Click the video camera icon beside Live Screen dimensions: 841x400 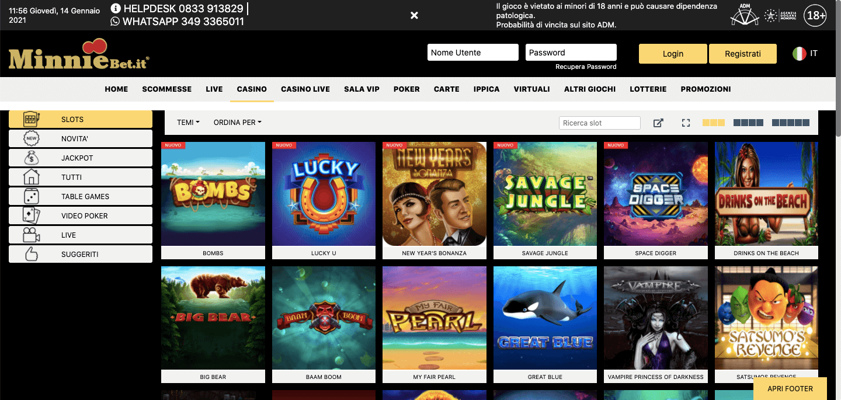pyautogui.click(x=31, y=235)
